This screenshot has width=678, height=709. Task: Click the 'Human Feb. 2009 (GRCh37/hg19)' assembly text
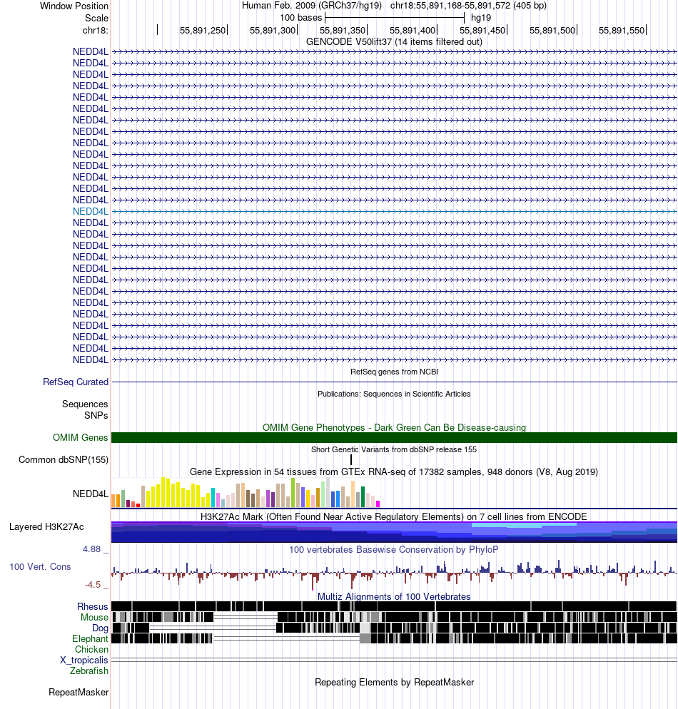click(312, 6)
